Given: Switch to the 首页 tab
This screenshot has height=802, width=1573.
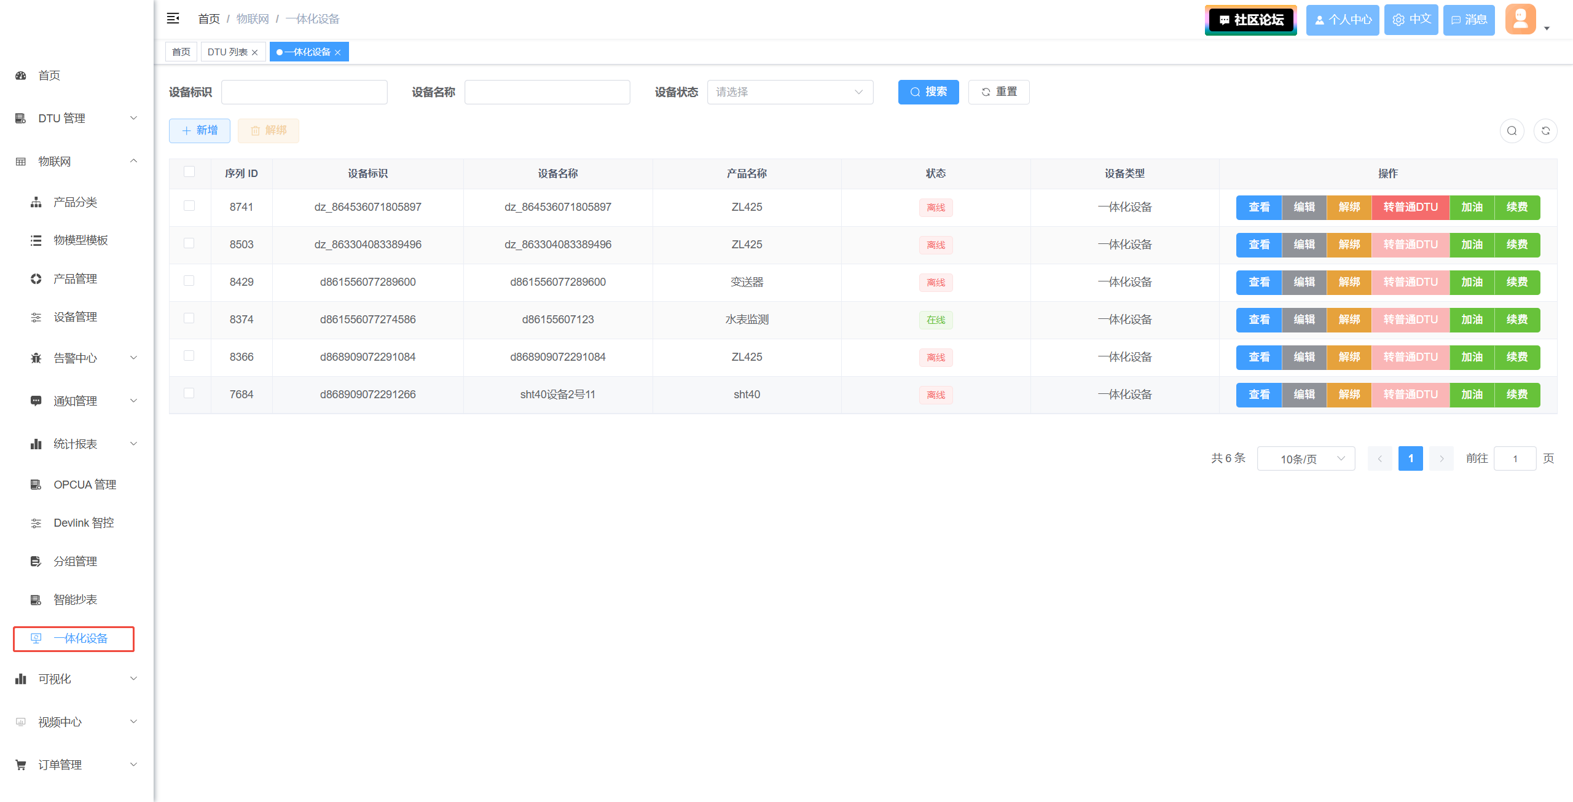Looking at the screenshot, I should click(x=181, y=52).
